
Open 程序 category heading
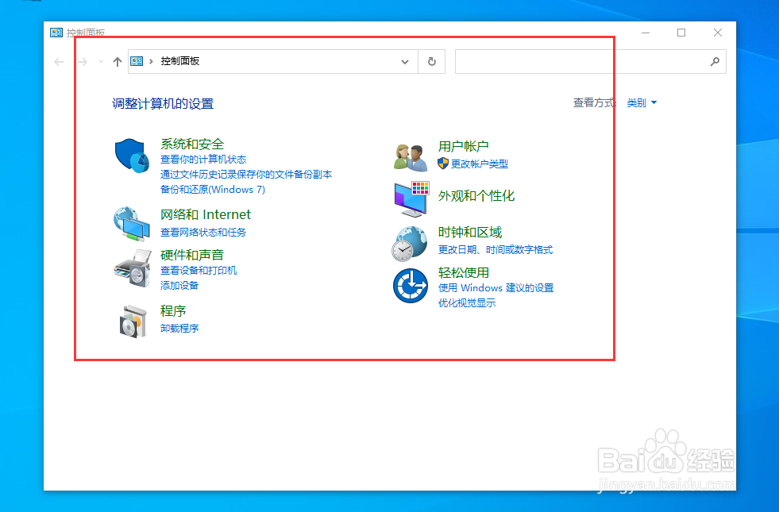pyautogui.click(x=173, y=311)
